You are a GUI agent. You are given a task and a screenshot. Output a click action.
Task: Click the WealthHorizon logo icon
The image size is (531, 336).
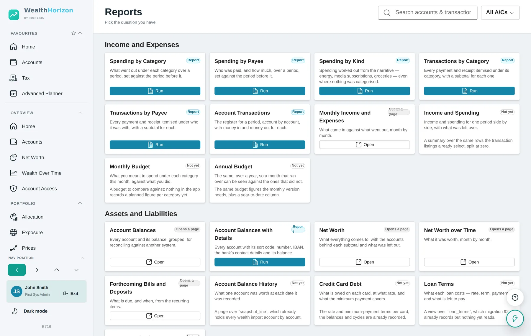click(14, 15)
